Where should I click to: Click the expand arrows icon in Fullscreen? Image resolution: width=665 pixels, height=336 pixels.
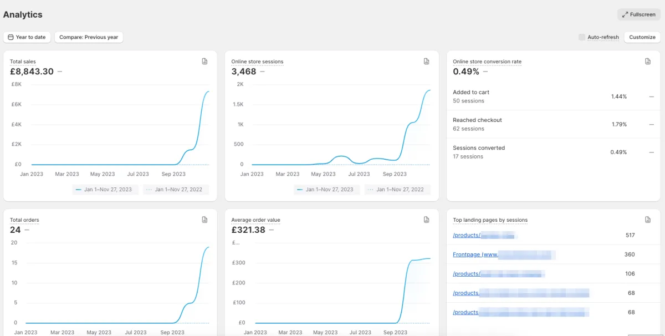click(625, 14)
